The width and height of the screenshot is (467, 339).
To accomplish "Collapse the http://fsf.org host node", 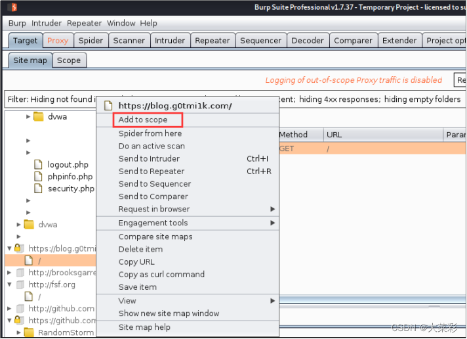I will click(9, 284).
